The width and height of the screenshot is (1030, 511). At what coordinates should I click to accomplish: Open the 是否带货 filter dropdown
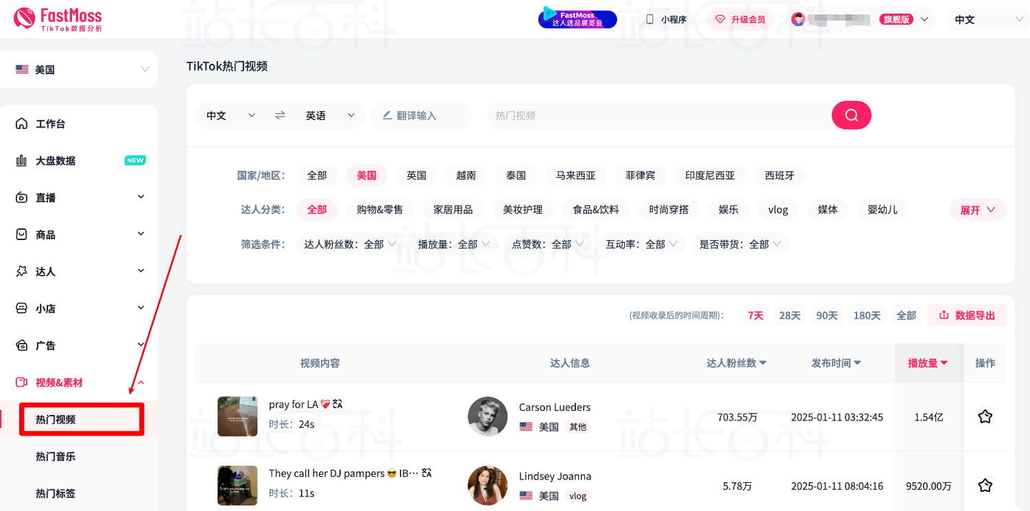coord(741,244)
